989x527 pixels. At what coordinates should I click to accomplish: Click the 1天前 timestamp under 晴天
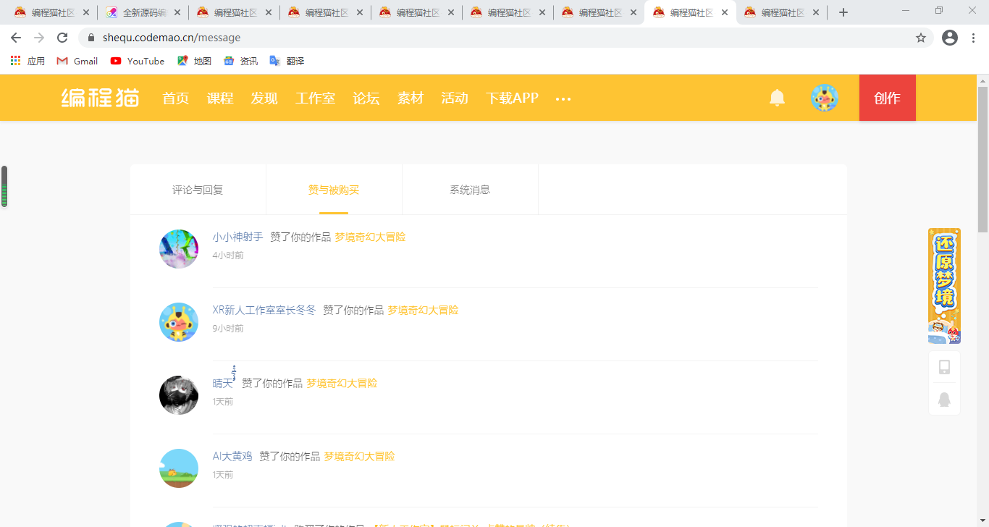[223, 402]
